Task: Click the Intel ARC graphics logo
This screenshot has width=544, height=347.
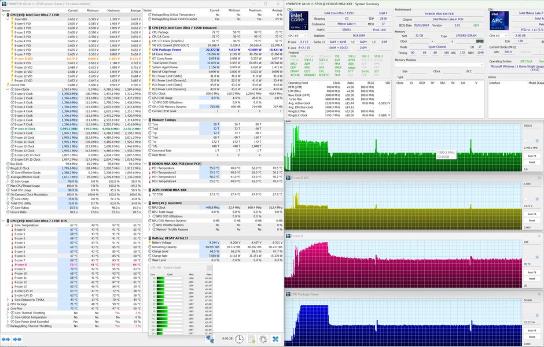Action: pos(499,20)
